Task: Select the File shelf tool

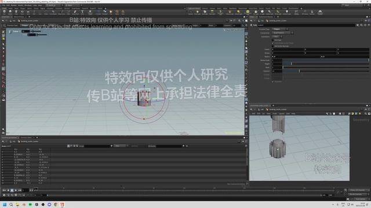Action: click(111, 12)
